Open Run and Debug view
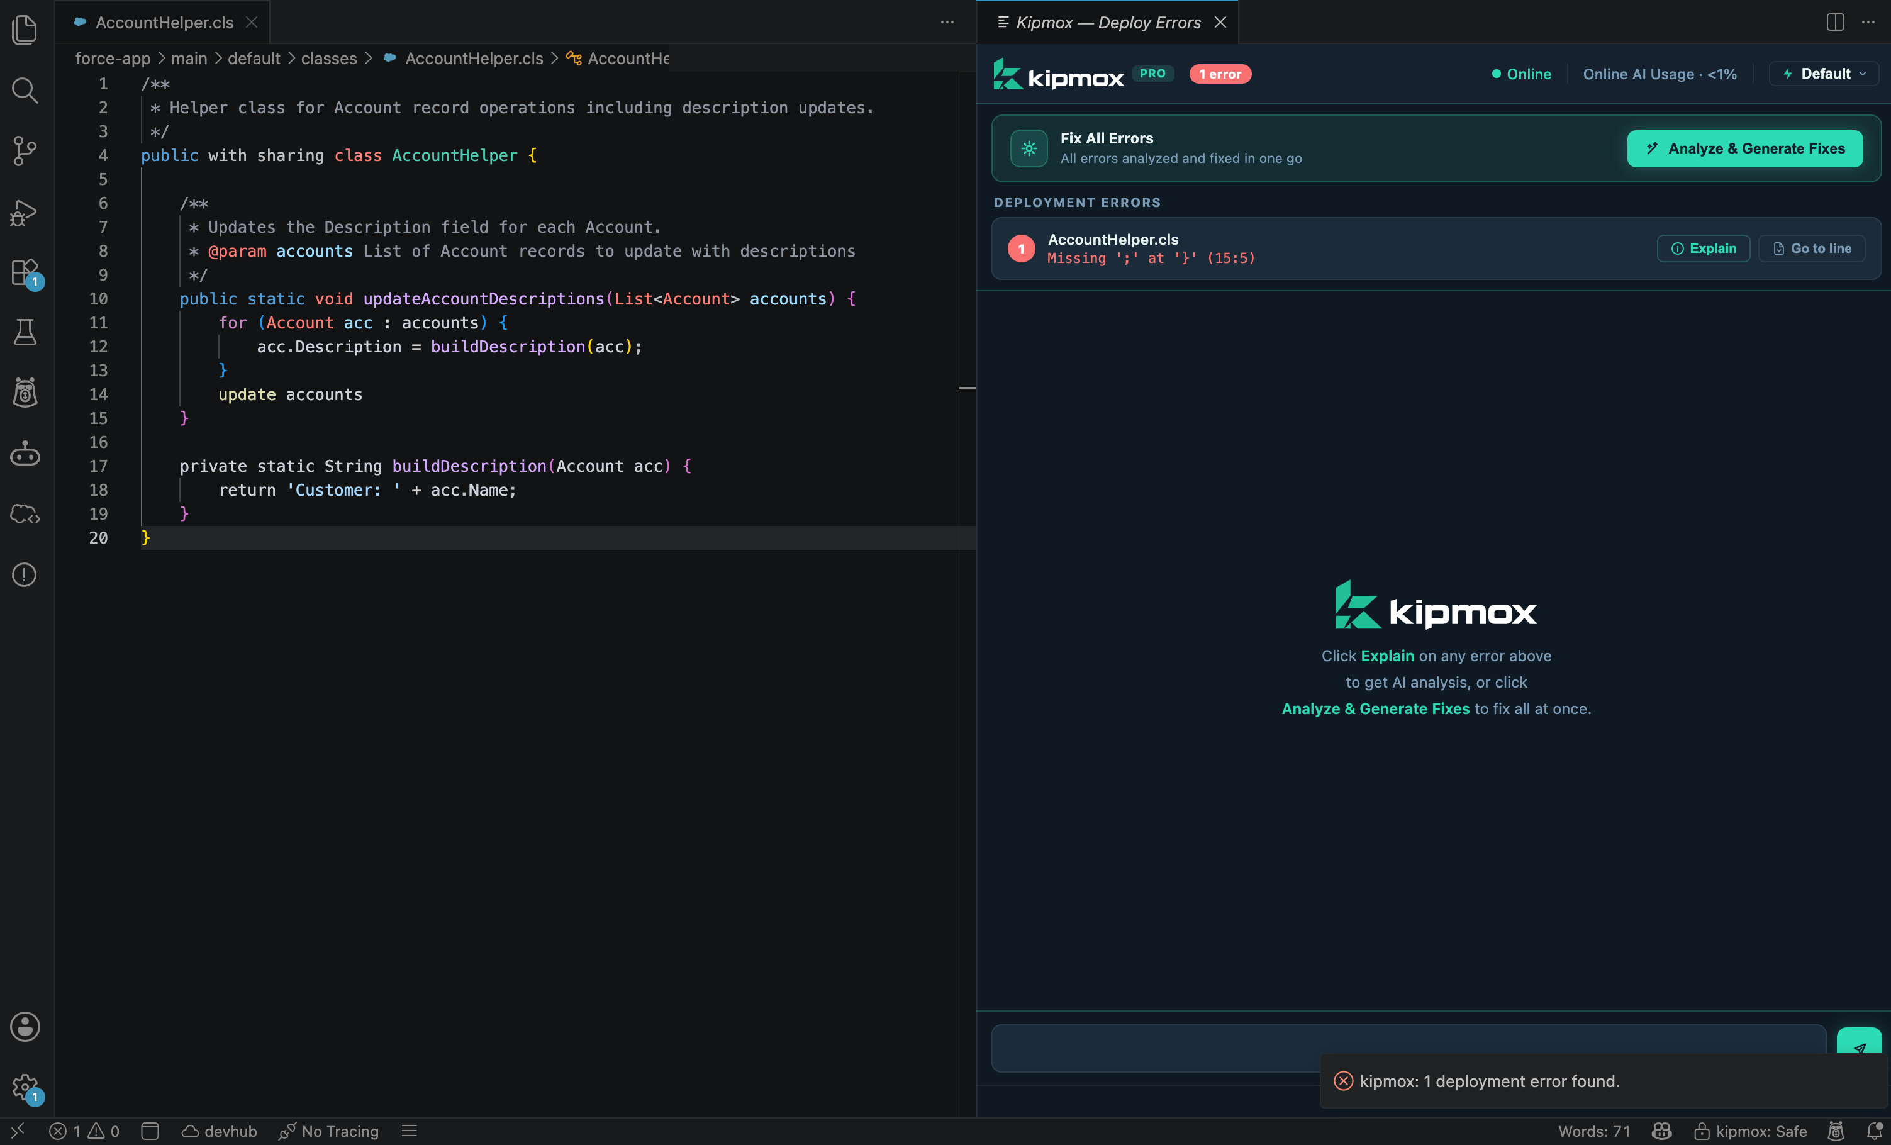Screen dimensions: 1891x1145 25,213
